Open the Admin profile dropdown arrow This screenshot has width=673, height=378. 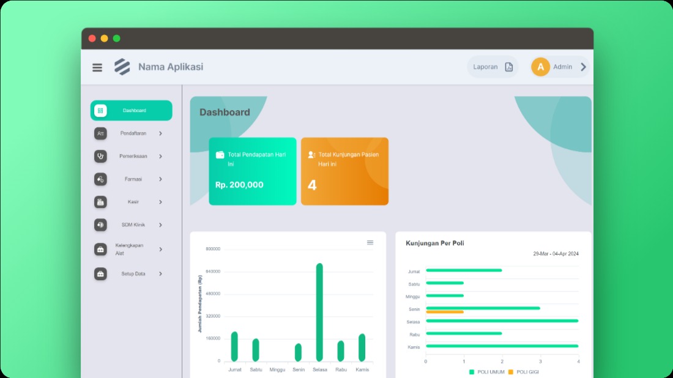[x=583, y=67]
